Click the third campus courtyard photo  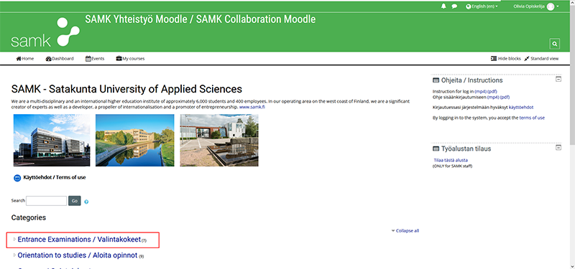(219, 140)
